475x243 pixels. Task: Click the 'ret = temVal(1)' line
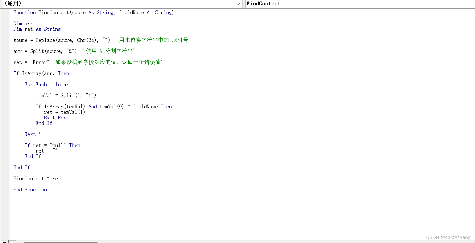point(64,112)
